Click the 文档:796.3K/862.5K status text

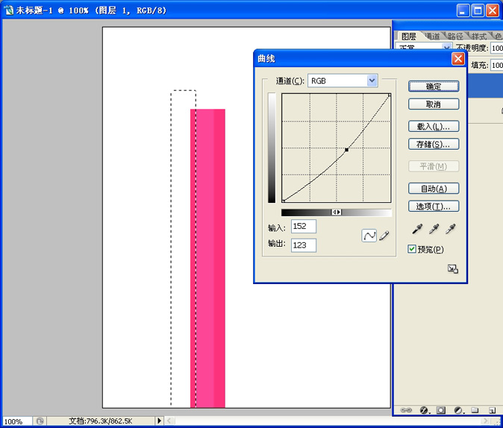pyautogui.click(x=101, y=421)
